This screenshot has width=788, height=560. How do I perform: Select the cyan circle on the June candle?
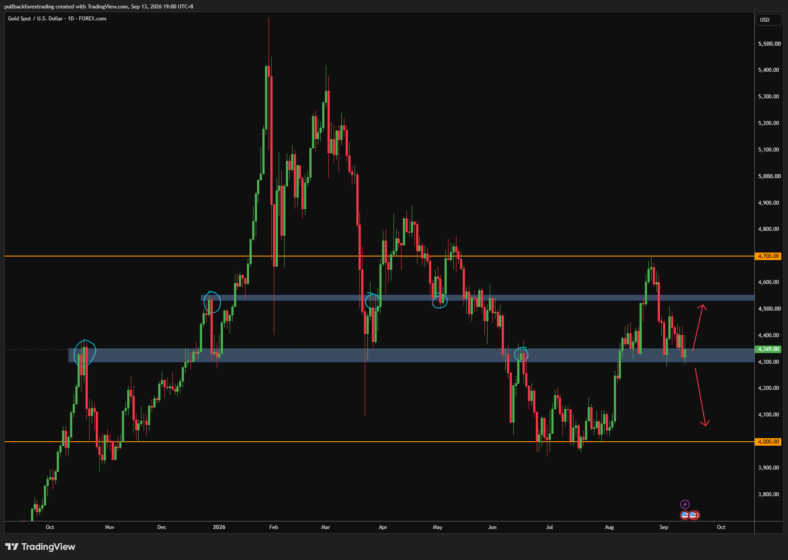[521, 354]
